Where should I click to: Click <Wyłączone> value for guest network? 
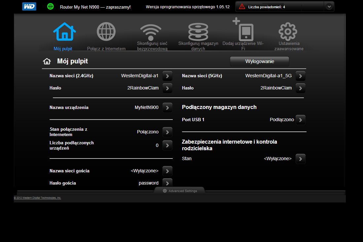[144, 171]
